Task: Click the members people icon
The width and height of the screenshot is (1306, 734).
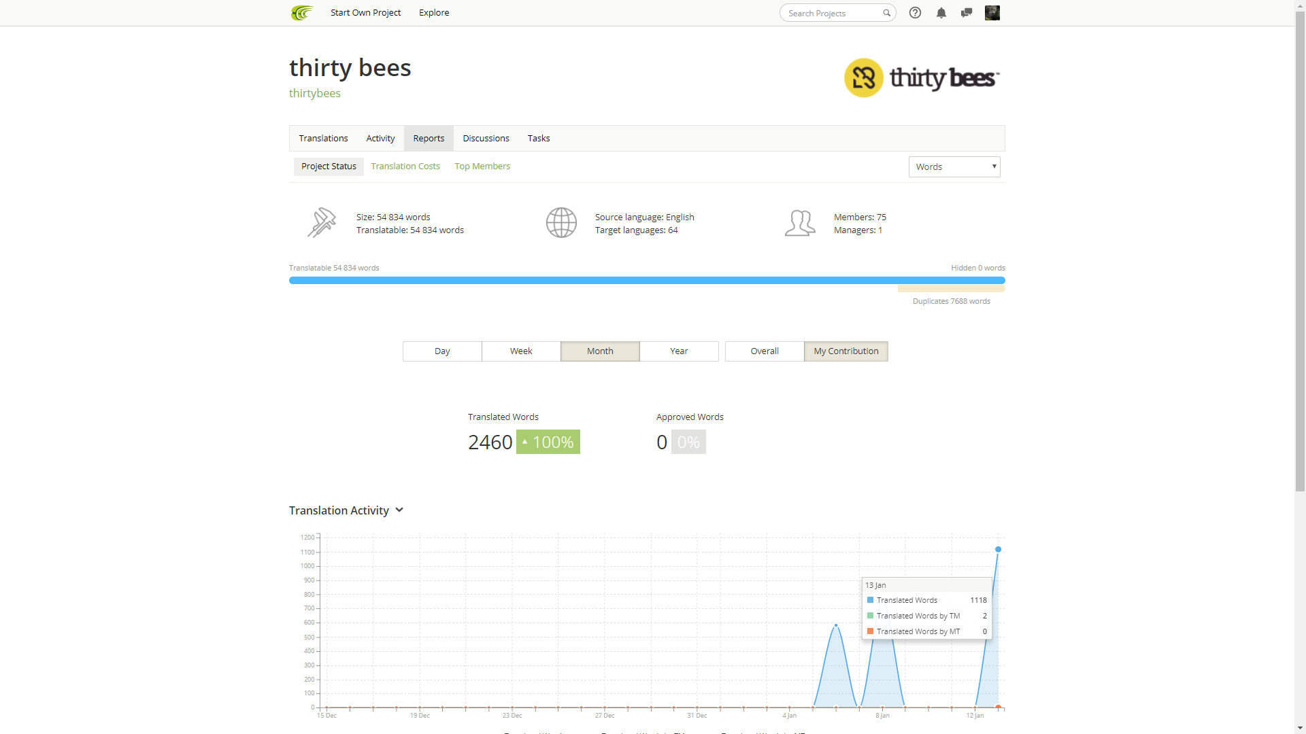Action: click(x=800, y=223)
